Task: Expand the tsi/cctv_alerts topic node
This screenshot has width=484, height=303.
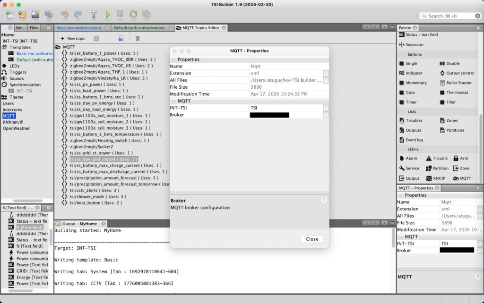Action: tap(58, 190)
